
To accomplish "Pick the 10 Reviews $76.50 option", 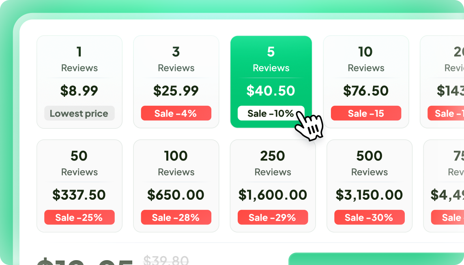I will click(x=366, y=82).
